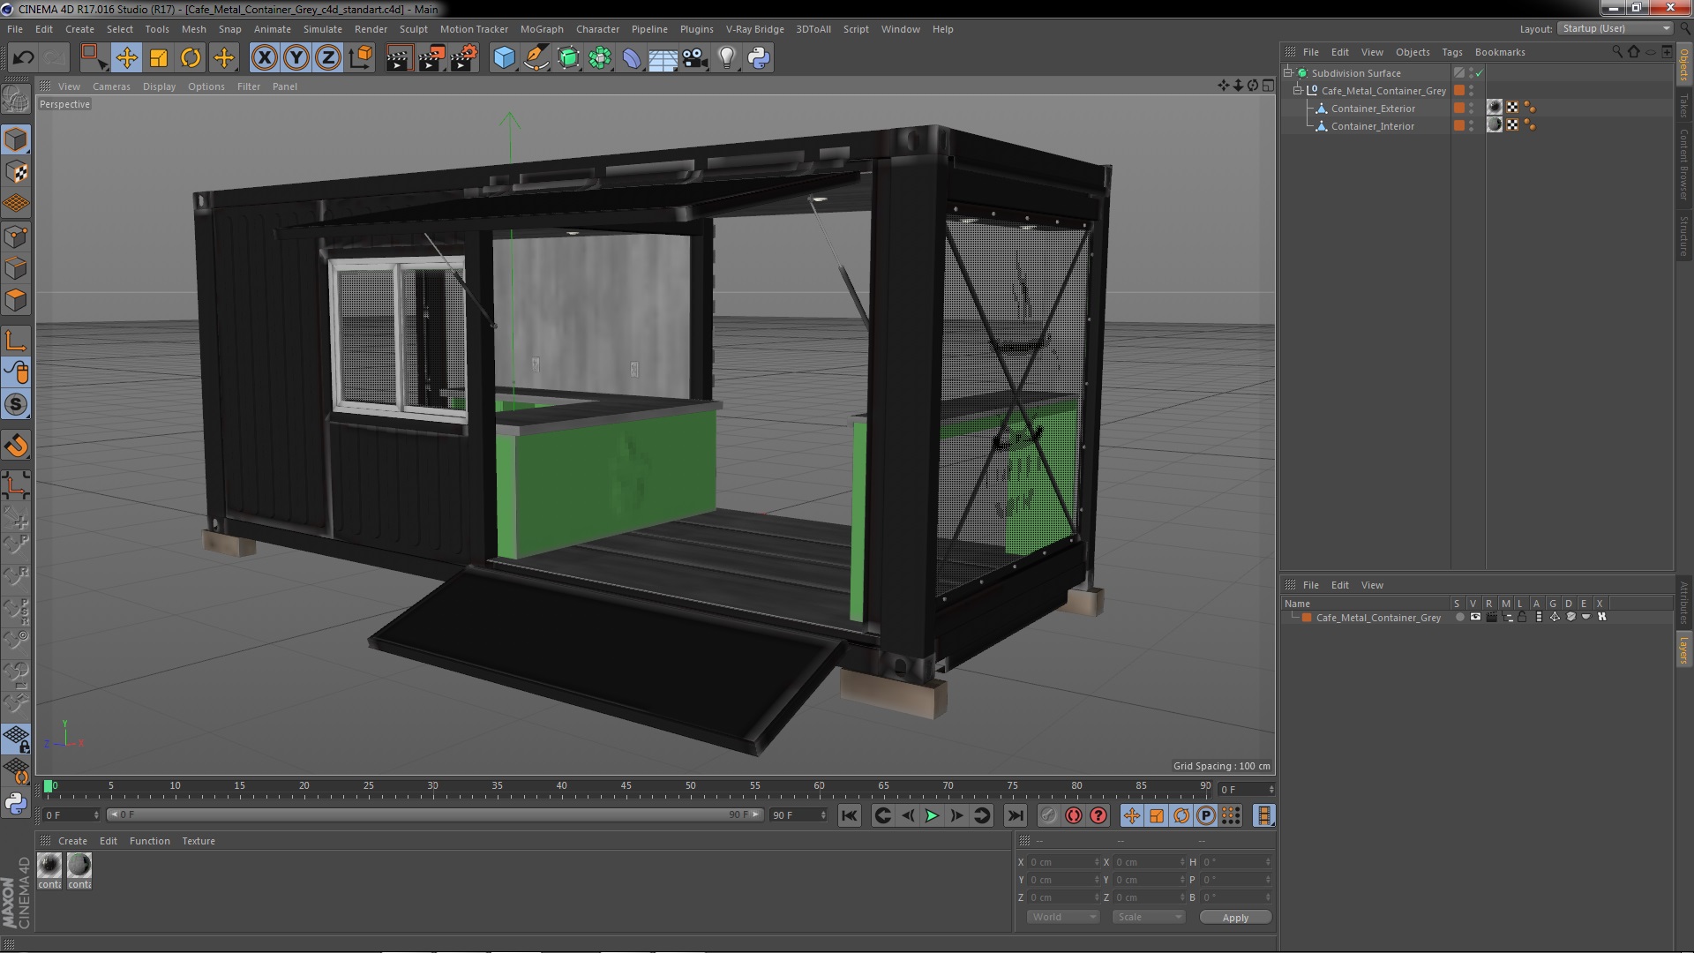Screen dimensions: 1694x953
Task: Go to start of animation
Action: point(849,816)
